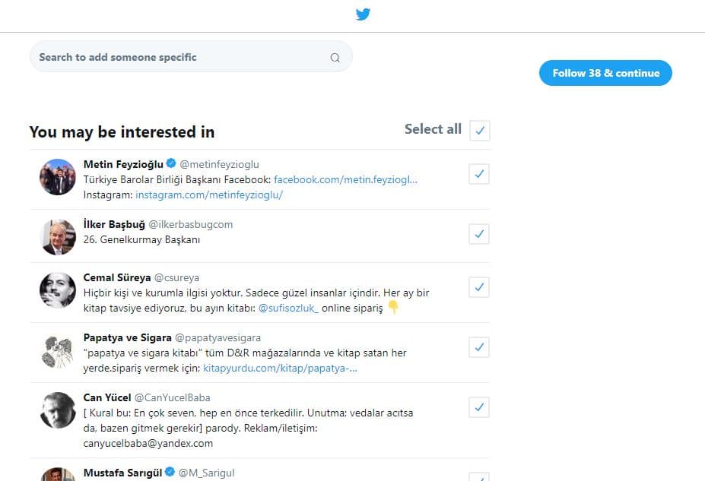Click Mustafa Sarıgül's verified badge
The width and height of the screenshot is (705, 481).
[x=170, y=472]
